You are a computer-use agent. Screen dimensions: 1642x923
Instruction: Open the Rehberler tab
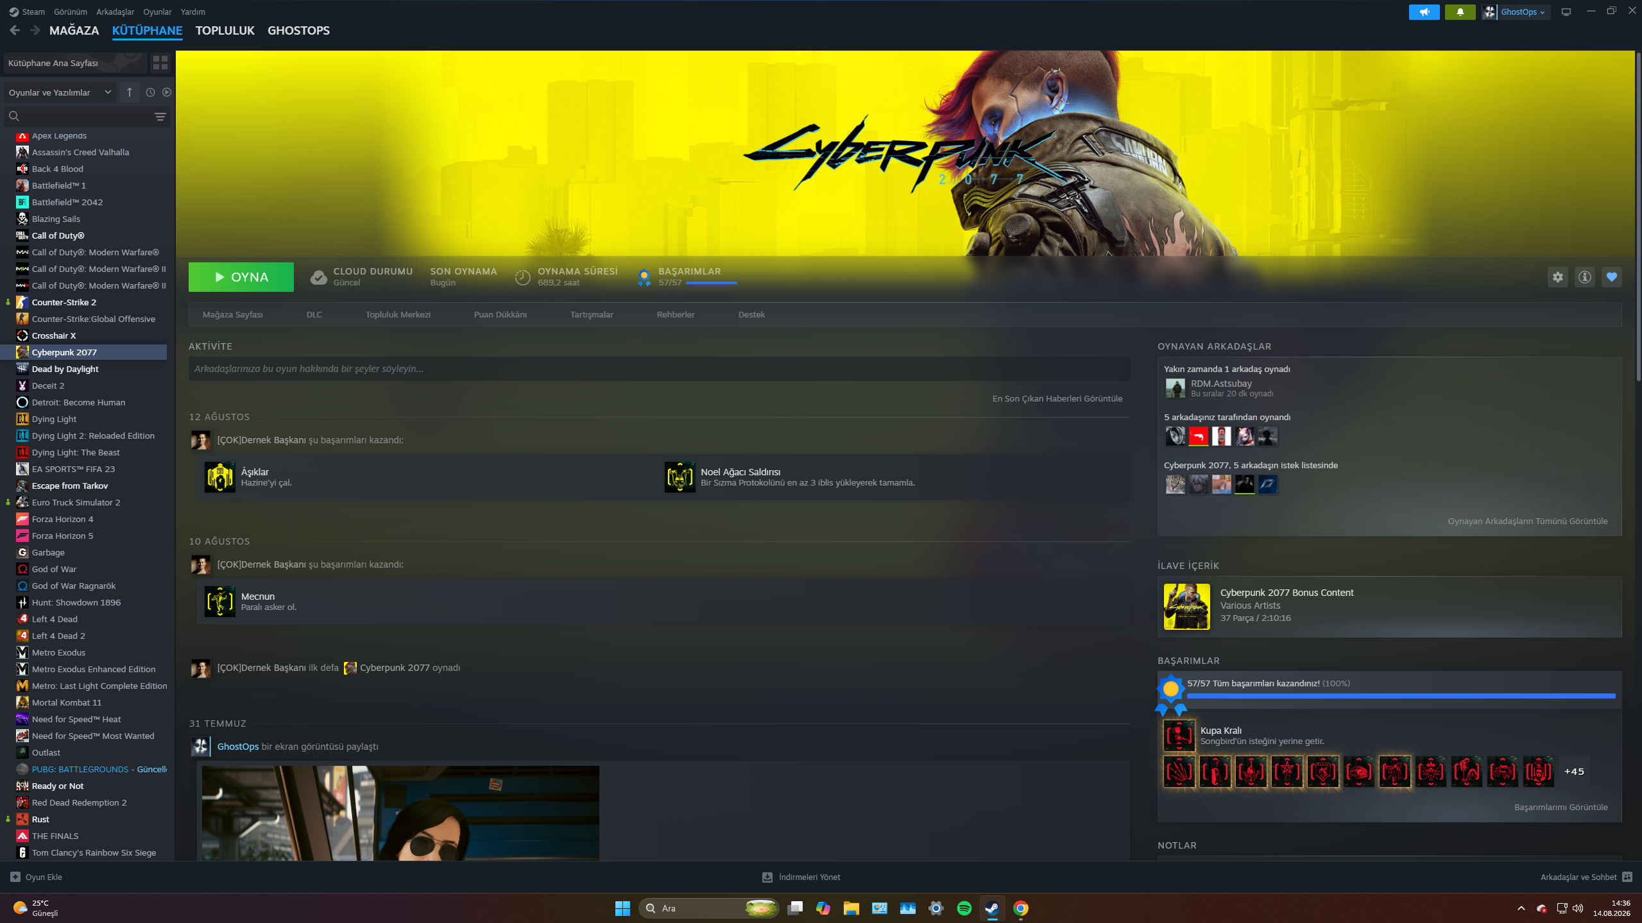tap(676, 314)
